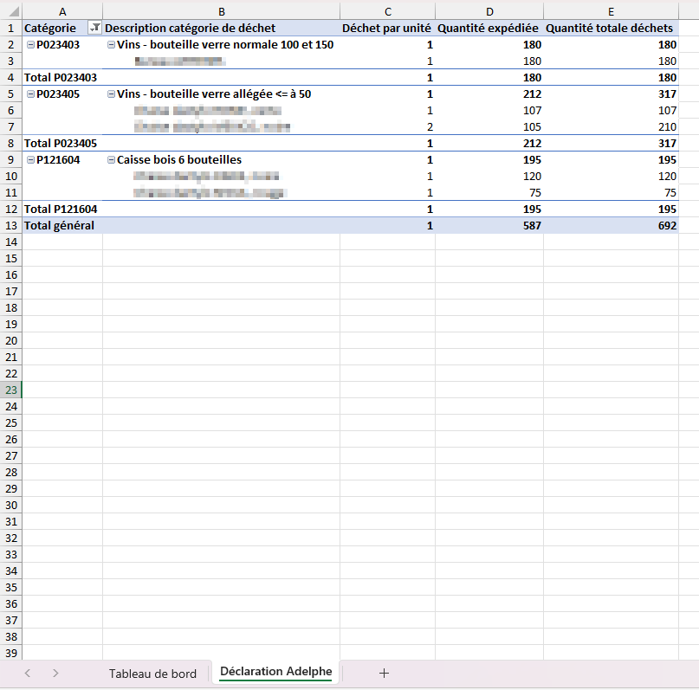The image size is (699, 690).
Task: Add a new sheet with plus icon
Action: tap(384, 673)
